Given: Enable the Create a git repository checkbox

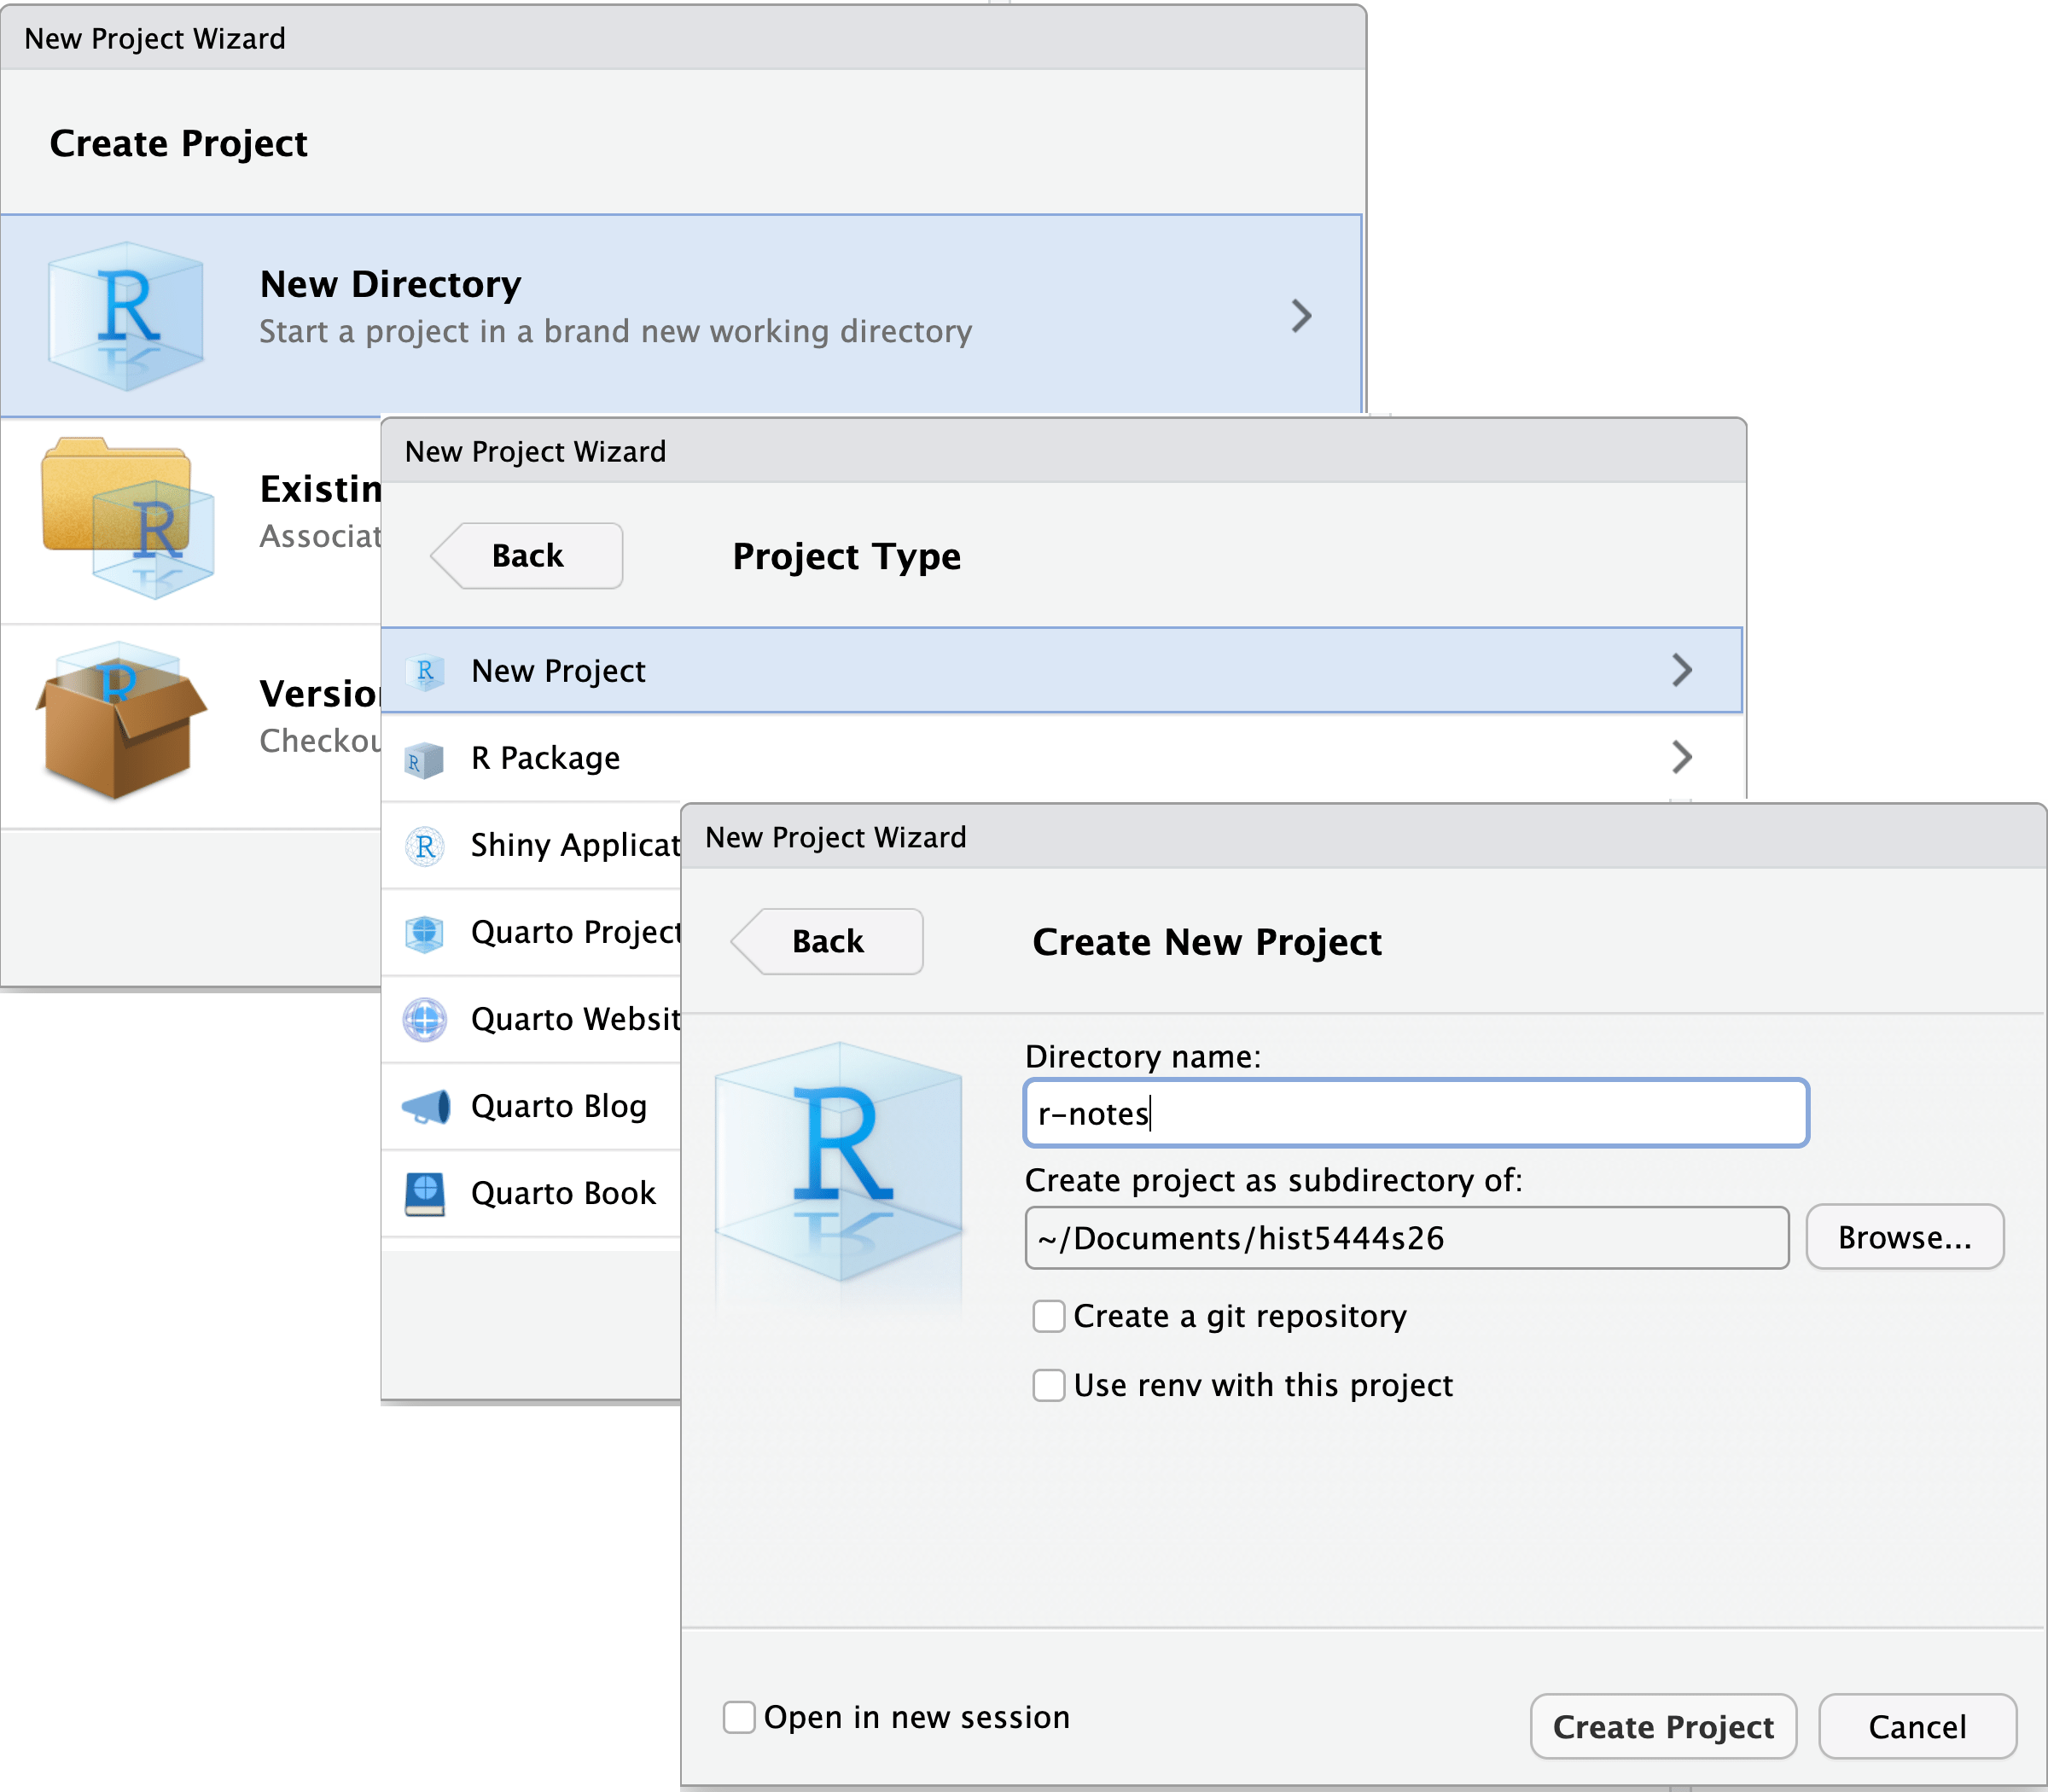Looking at the screenshot, I should click(1048, 1317).
